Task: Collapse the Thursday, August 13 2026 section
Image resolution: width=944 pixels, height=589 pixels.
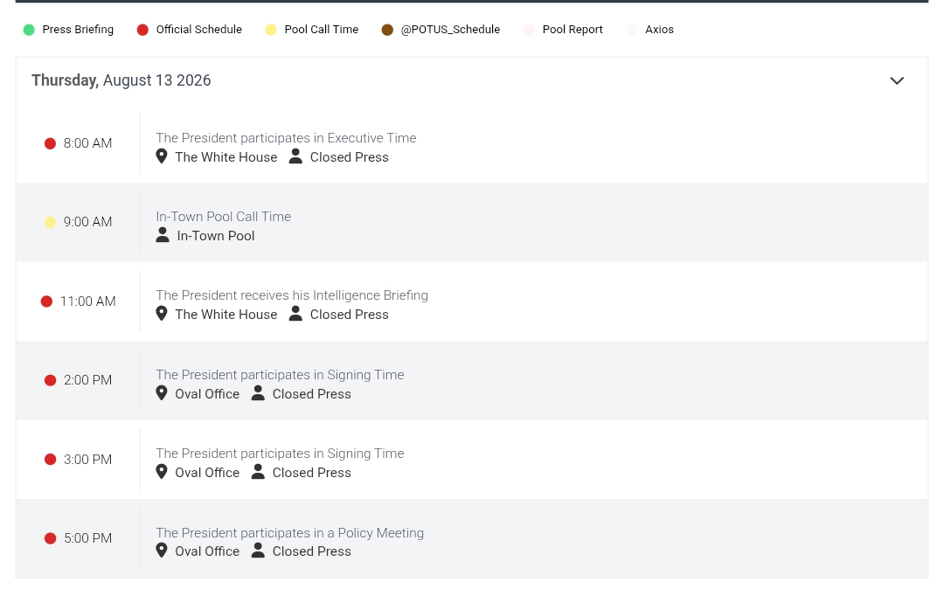Action: (x=897, y=80)
